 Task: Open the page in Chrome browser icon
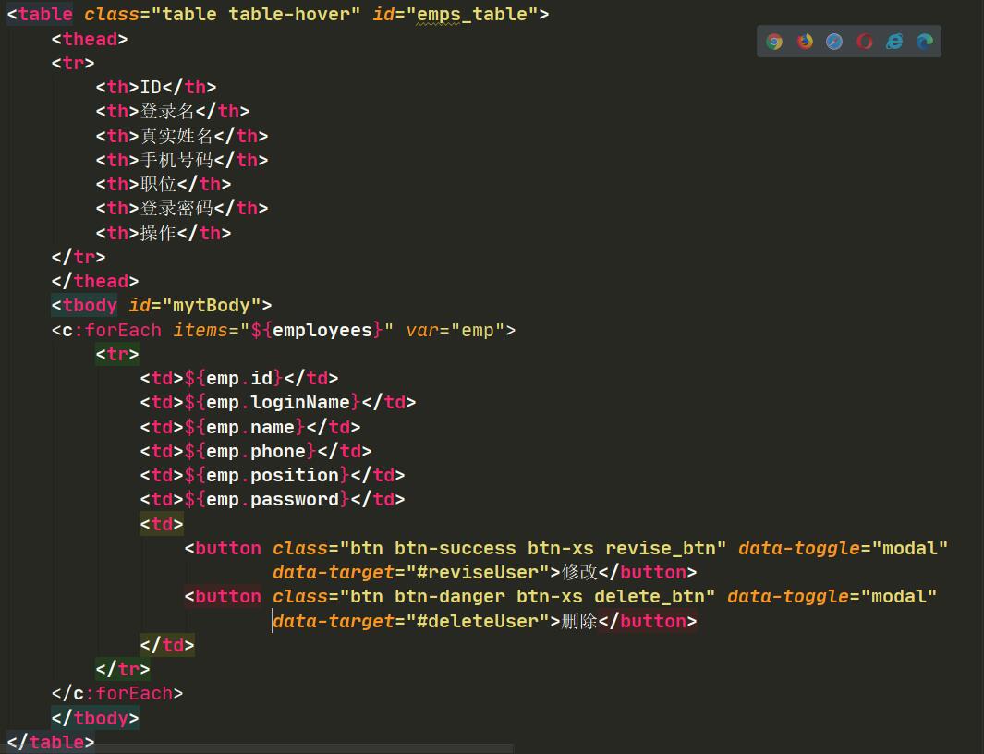click(x=774, y=42)
